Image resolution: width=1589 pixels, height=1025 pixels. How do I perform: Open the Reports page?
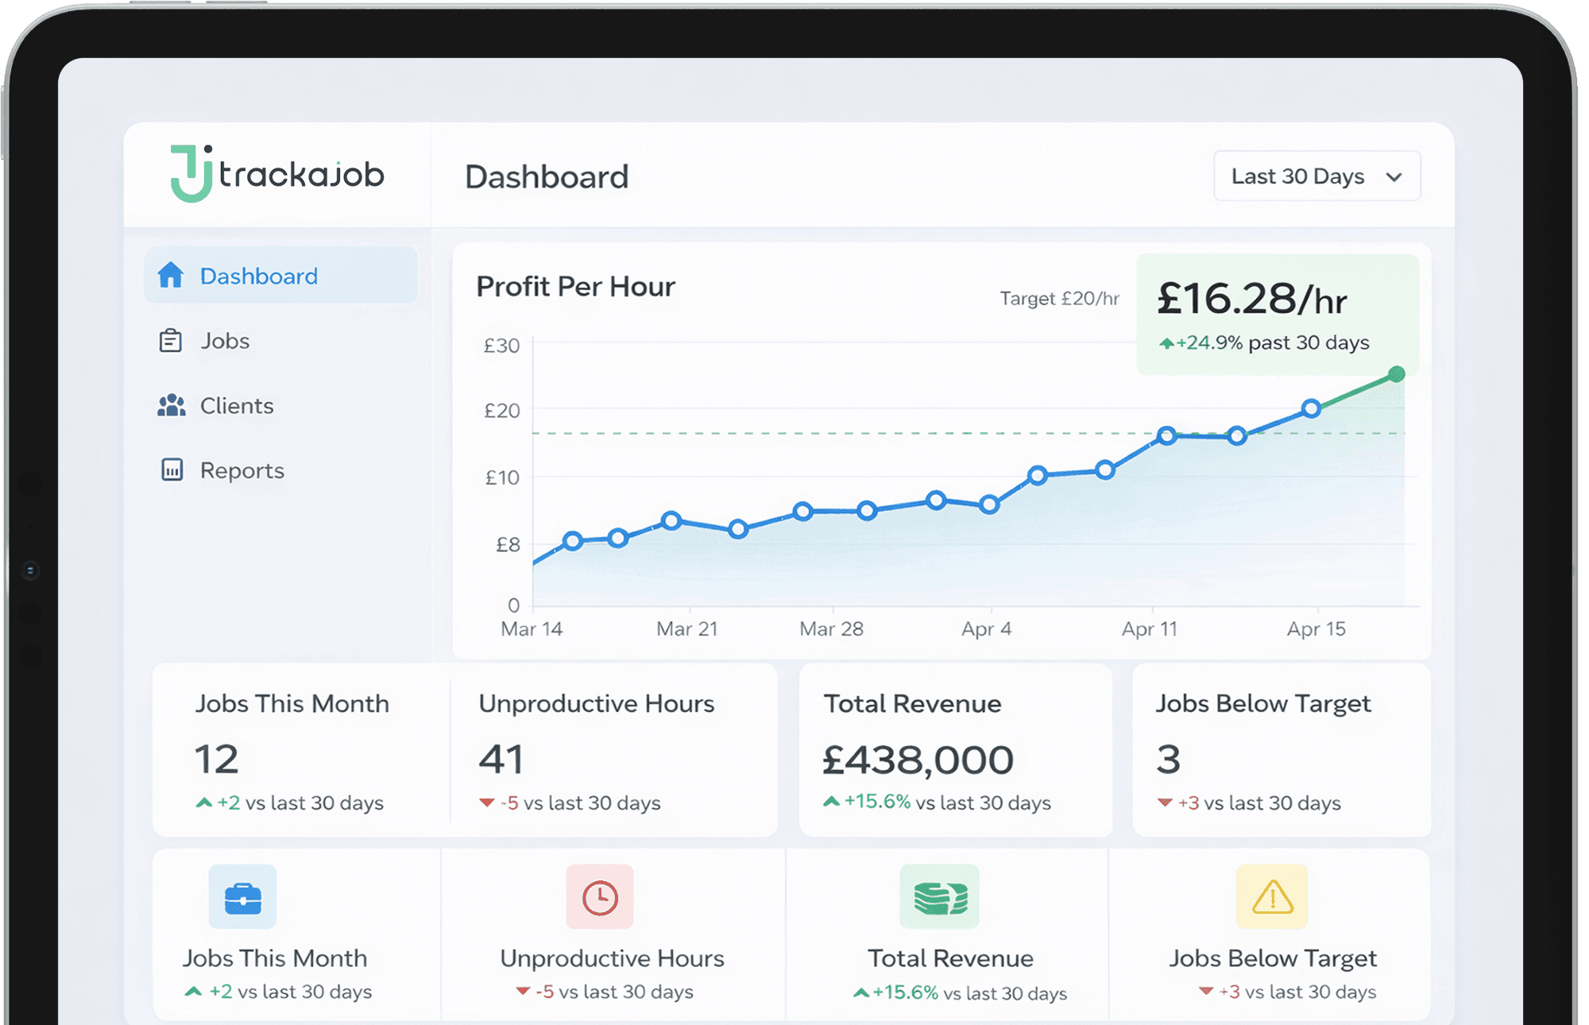[241, 470]
